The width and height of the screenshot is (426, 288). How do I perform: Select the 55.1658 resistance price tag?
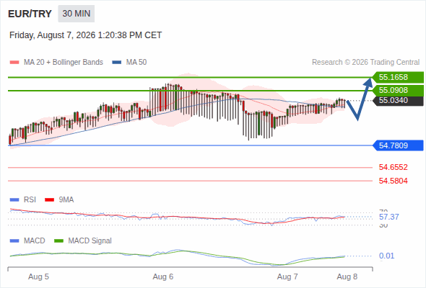(x=398, y=77)
